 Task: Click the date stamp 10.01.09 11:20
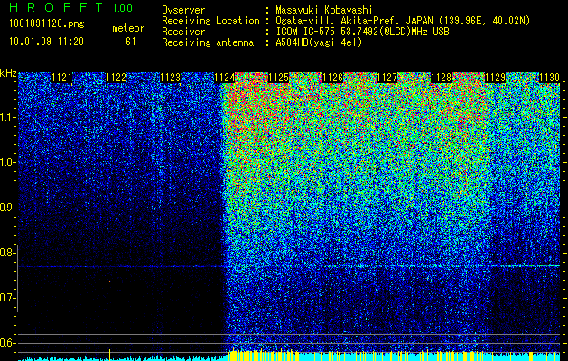pos(46,42)
